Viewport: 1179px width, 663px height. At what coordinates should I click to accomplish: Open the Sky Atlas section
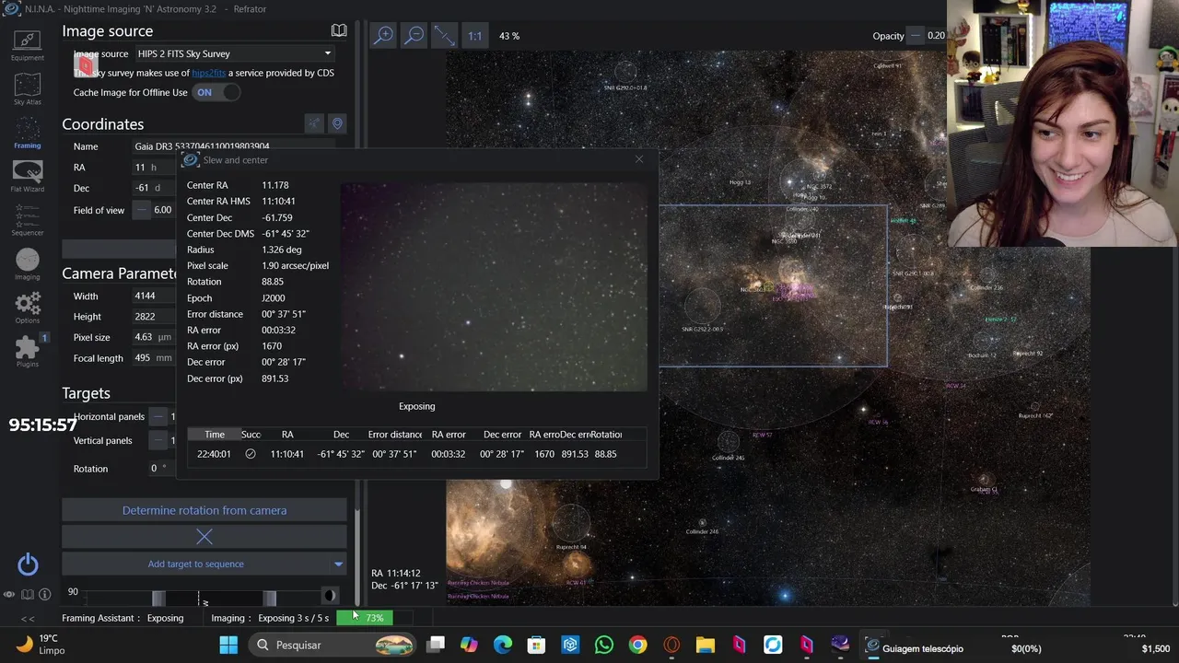point(27,89)
